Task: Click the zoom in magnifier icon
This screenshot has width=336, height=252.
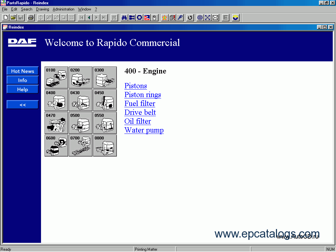Action: [49, 18]
